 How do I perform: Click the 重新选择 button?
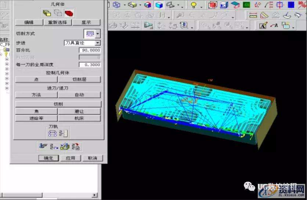(x=58, y=22)
